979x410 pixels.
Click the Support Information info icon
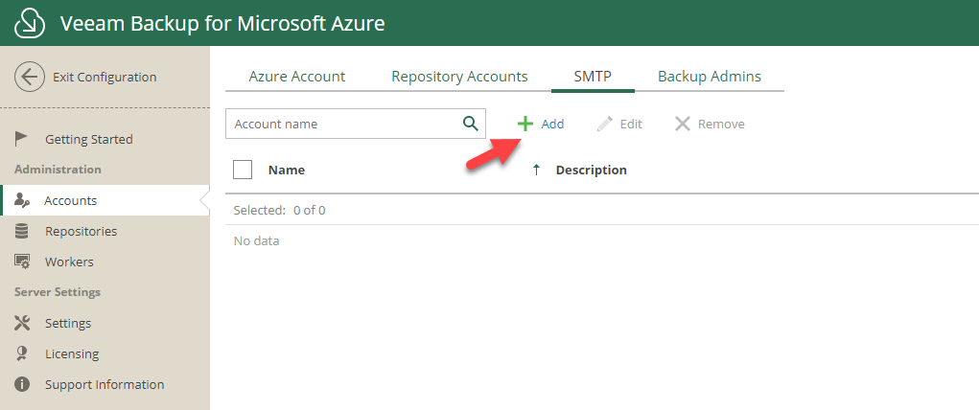tap(23, 384)
